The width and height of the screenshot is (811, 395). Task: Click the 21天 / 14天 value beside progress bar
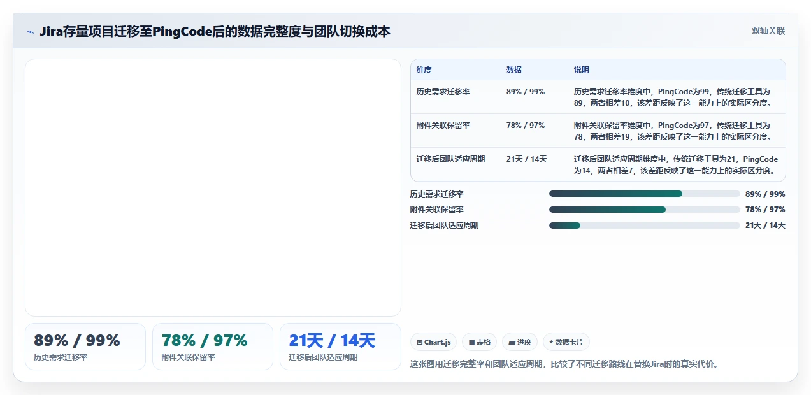pyautogui.click(x=765, y=226)
